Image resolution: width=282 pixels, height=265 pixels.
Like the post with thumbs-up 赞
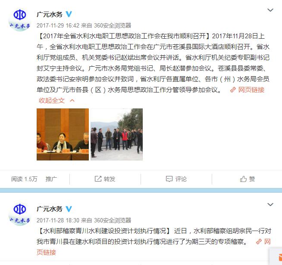(248, 179)
